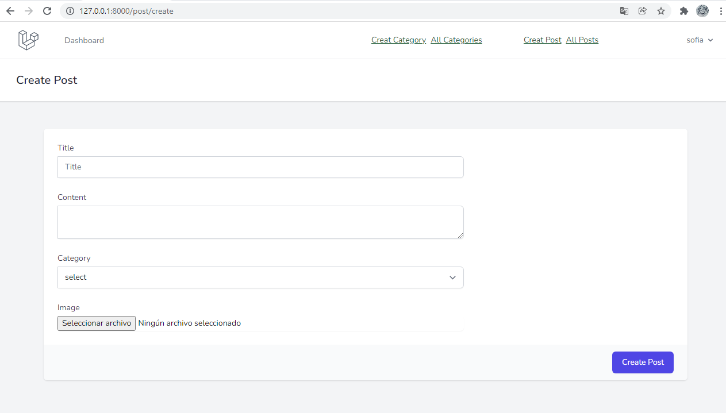The width and height of the screenshot is (726, 413).
Task: Click the Content field label
Action: pyautogui.click(x=72, y=198)
